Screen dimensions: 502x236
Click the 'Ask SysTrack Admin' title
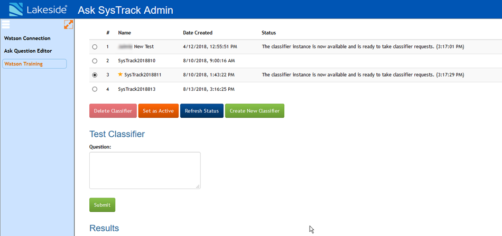coord(126,10)
